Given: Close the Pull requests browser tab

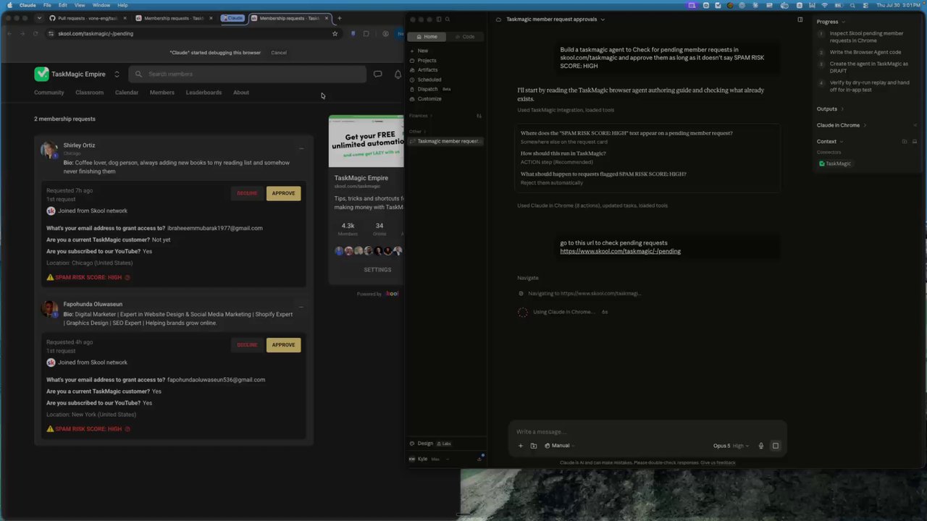Looking at the screenshot, I should (x=125, y=18).
